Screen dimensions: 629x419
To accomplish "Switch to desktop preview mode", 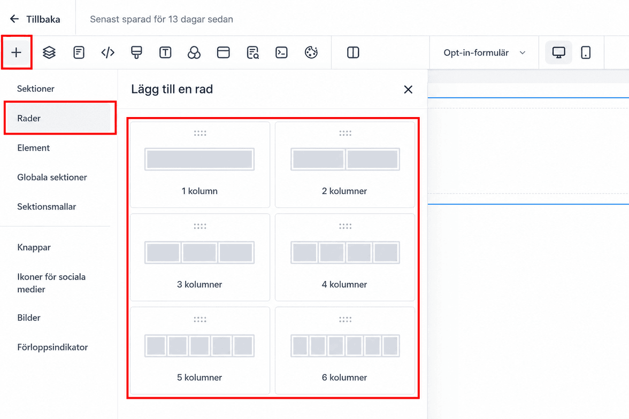I will pyautogui.click(x=558, y=52).
